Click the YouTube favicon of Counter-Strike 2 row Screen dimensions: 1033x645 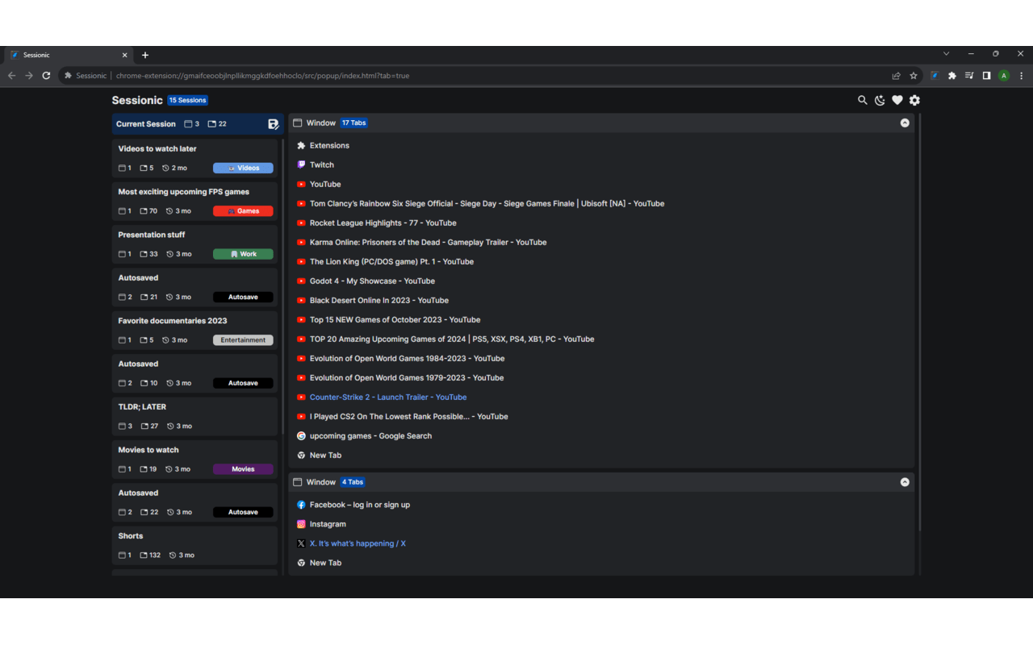click(301, 397)
